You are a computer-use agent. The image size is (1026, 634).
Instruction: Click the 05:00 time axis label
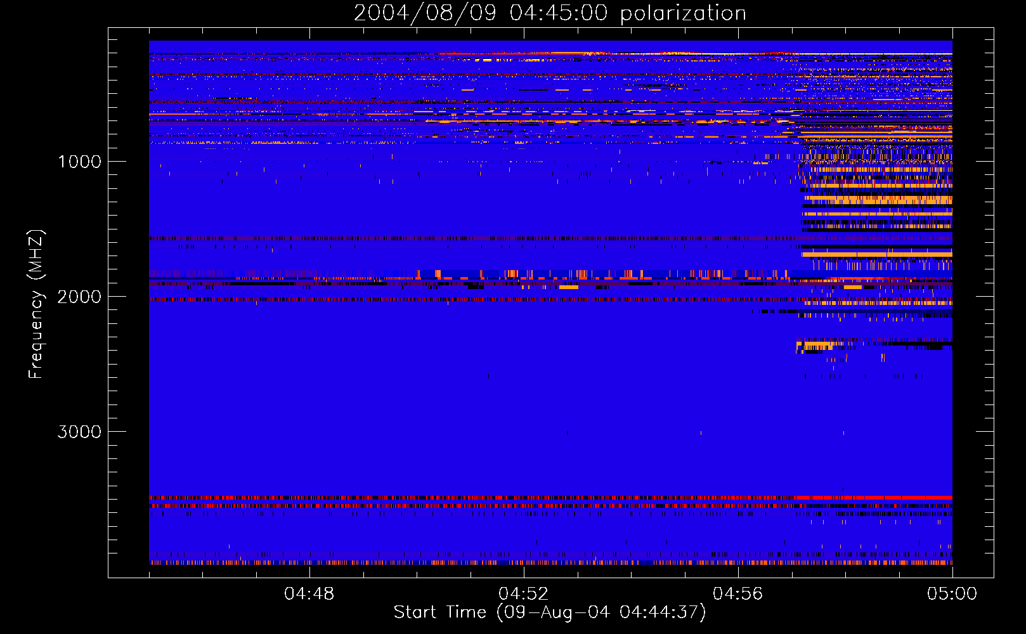pyautogui.click(x=952, y=594)
